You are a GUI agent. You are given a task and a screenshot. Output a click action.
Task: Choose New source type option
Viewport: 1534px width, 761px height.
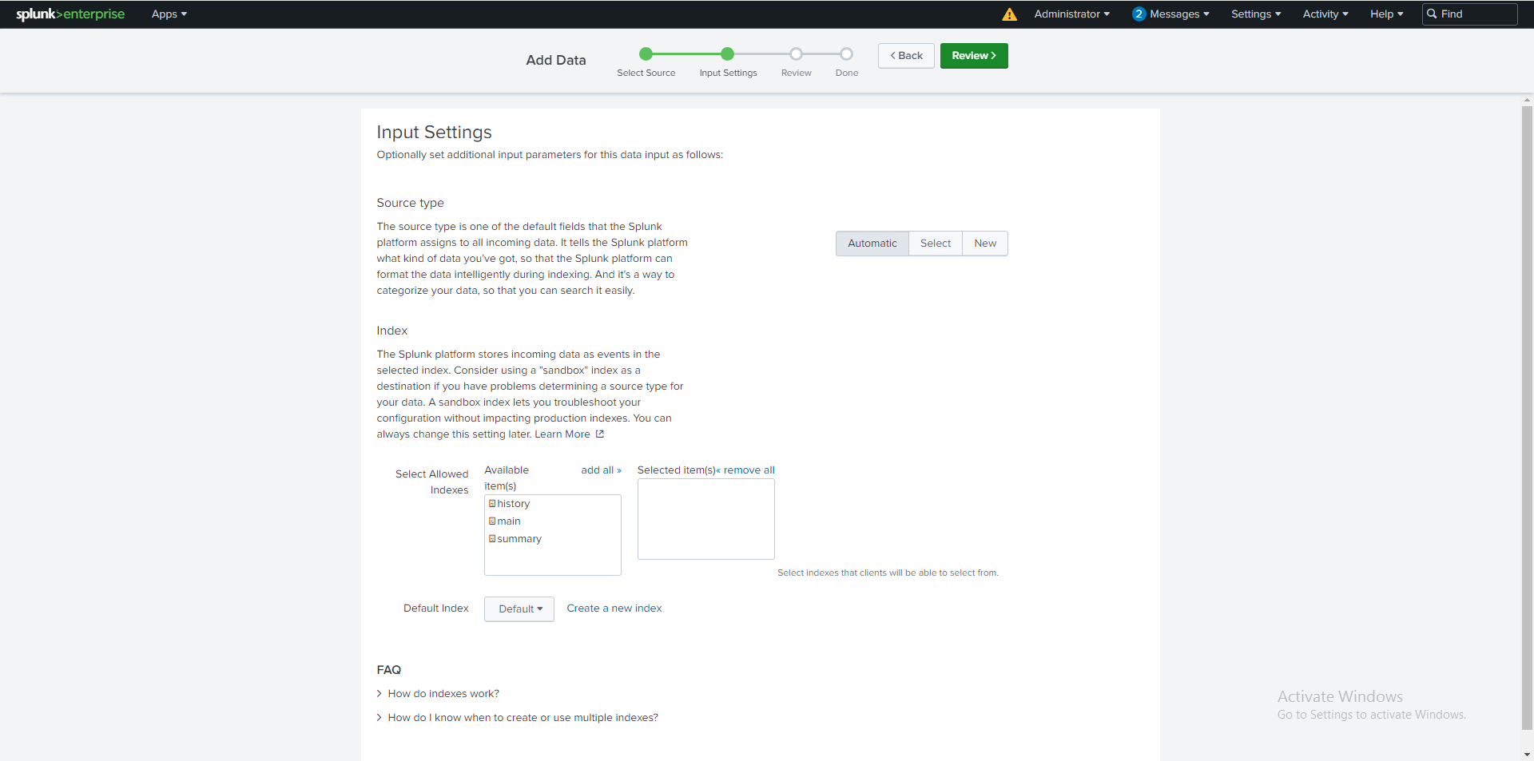click(984, 244)
